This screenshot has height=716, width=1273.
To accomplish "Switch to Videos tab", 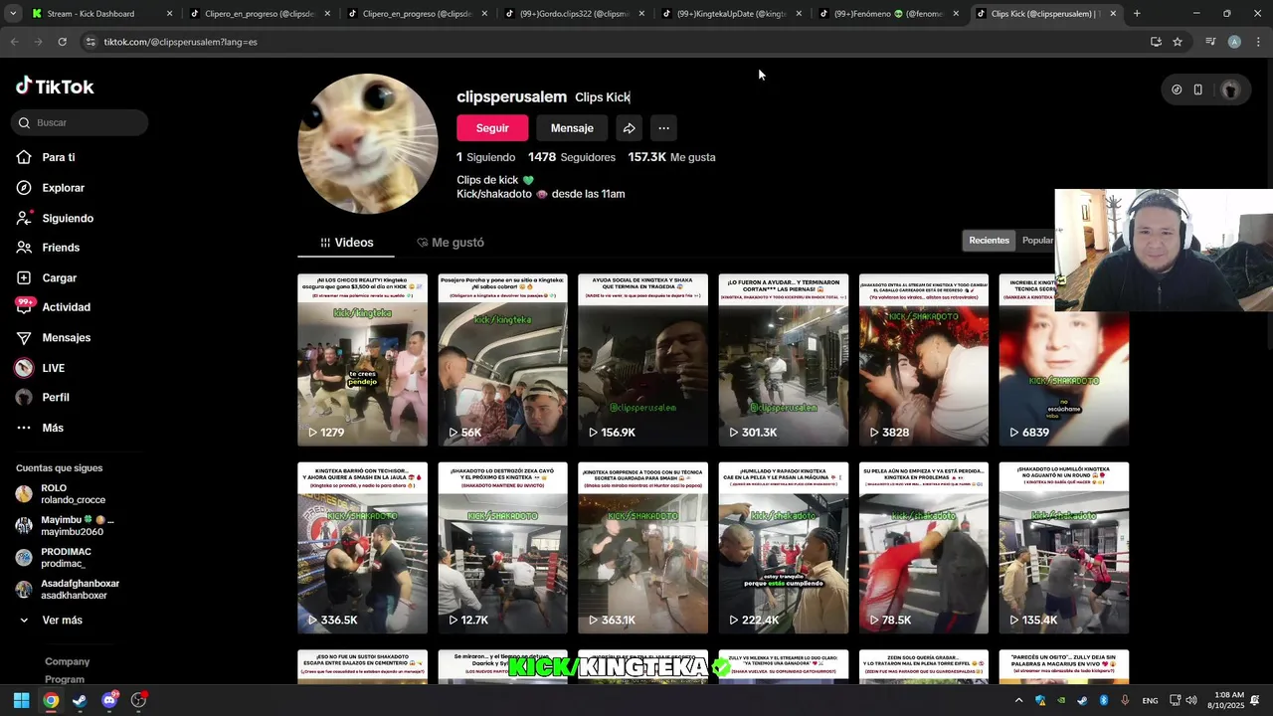I will pos(347,243).
